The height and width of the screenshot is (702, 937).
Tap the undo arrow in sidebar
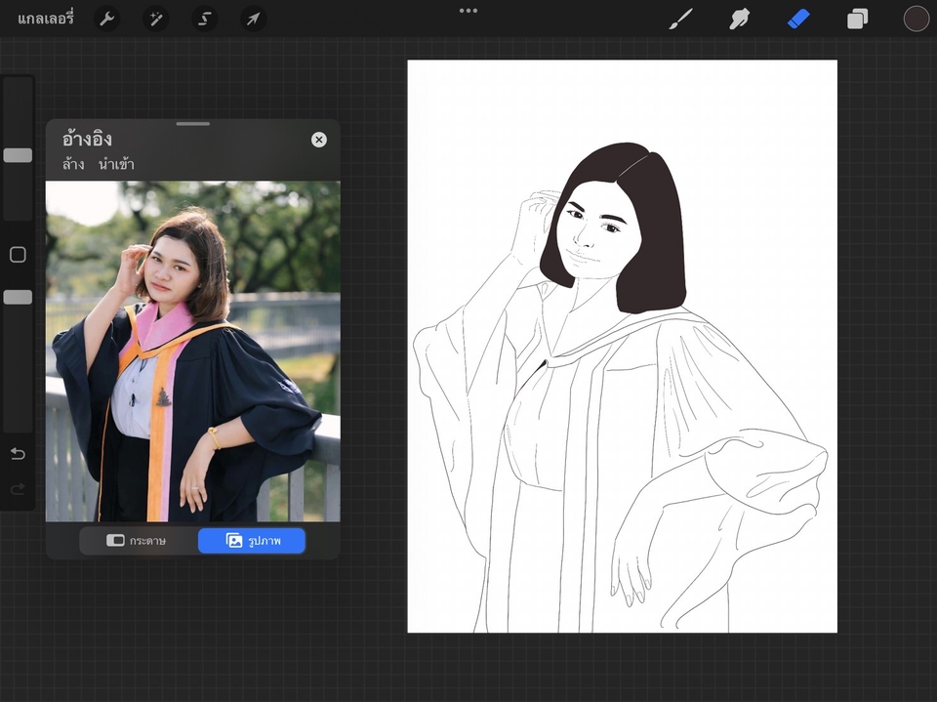pos(18,454)
